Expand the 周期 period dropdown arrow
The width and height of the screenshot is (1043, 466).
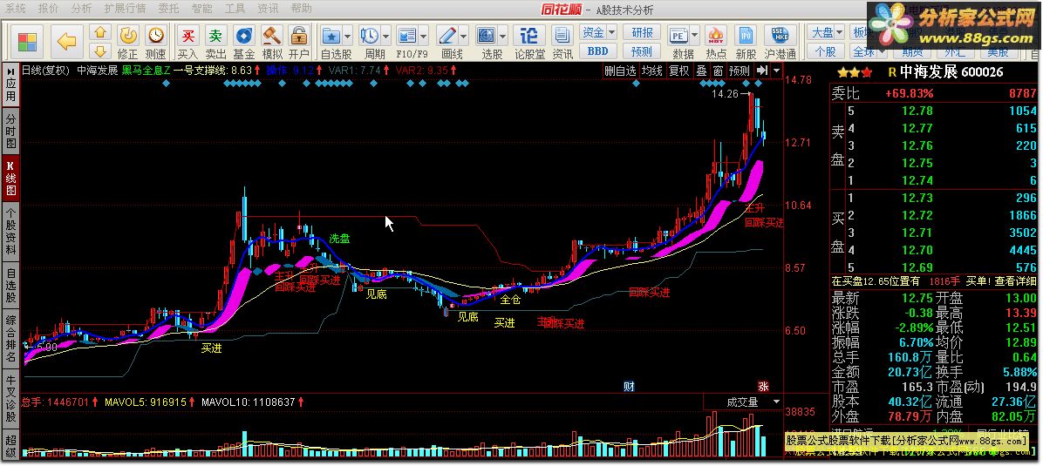[385, 35]
